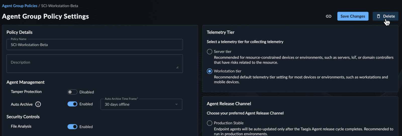Screen dimensions: 402x136
Task: Select the Server tier radio button
Action: pos(210,52)
